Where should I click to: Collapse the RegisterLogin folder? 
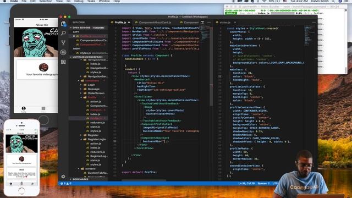(97, 139)
